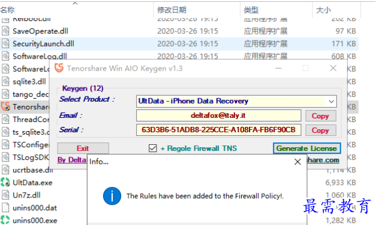
Task: Click the SoftwareLog.dll file icon
Action: point(5,56)
